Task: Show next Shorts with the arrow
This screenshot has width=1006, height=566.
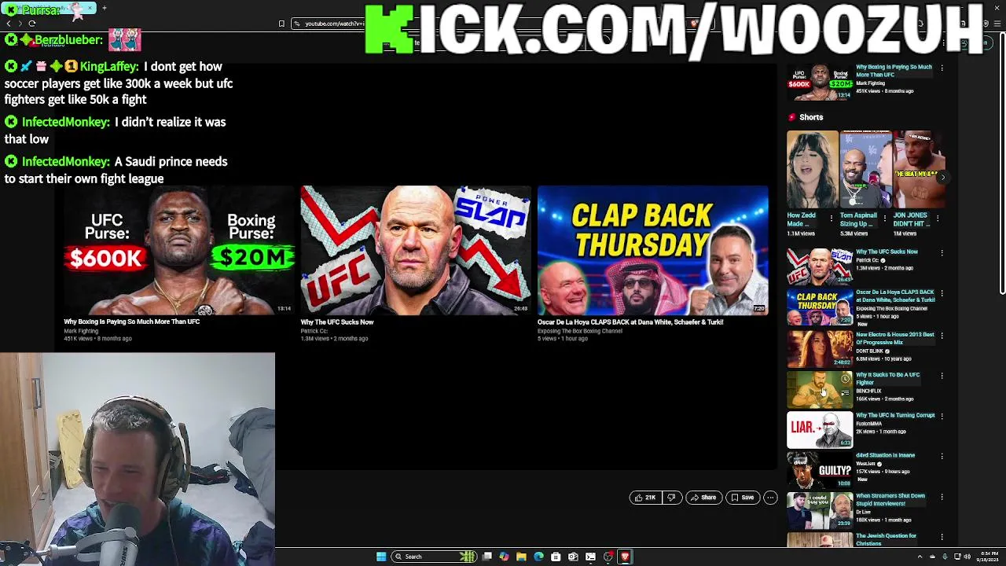Action: point(942,178)
